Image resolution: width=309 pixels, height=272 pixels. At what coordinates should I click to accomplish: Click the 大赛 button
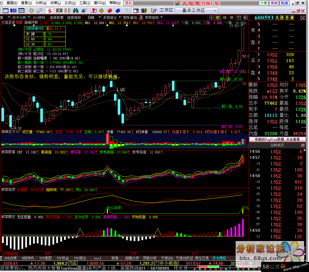[264, 3]
